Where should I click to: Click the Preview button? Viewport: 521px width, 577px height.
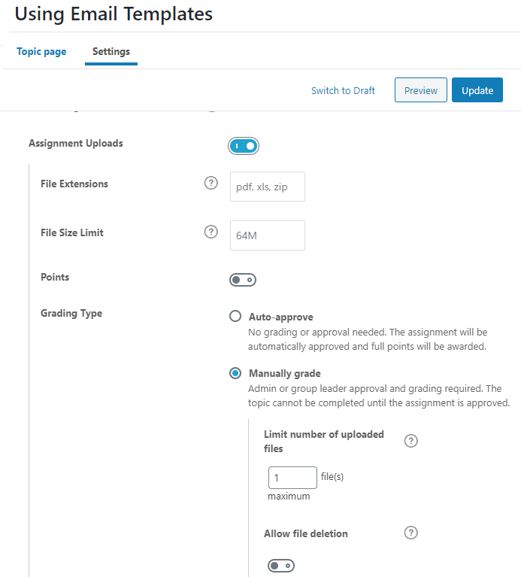[x=421, y=90]
